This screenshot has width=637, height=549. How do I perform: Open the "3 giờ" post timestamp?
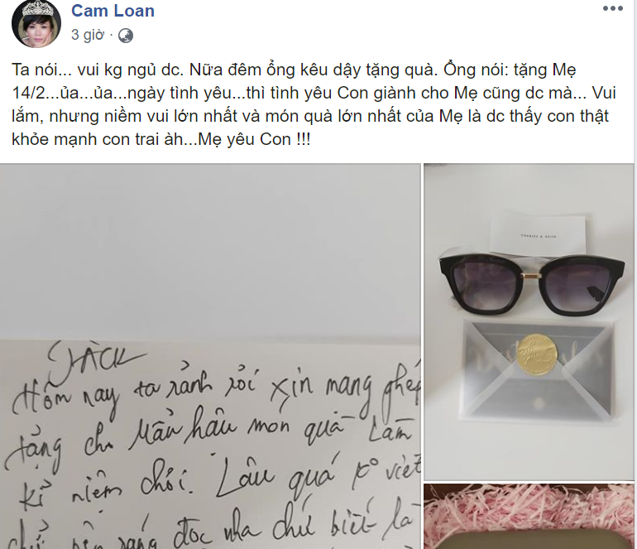[88, 35]
